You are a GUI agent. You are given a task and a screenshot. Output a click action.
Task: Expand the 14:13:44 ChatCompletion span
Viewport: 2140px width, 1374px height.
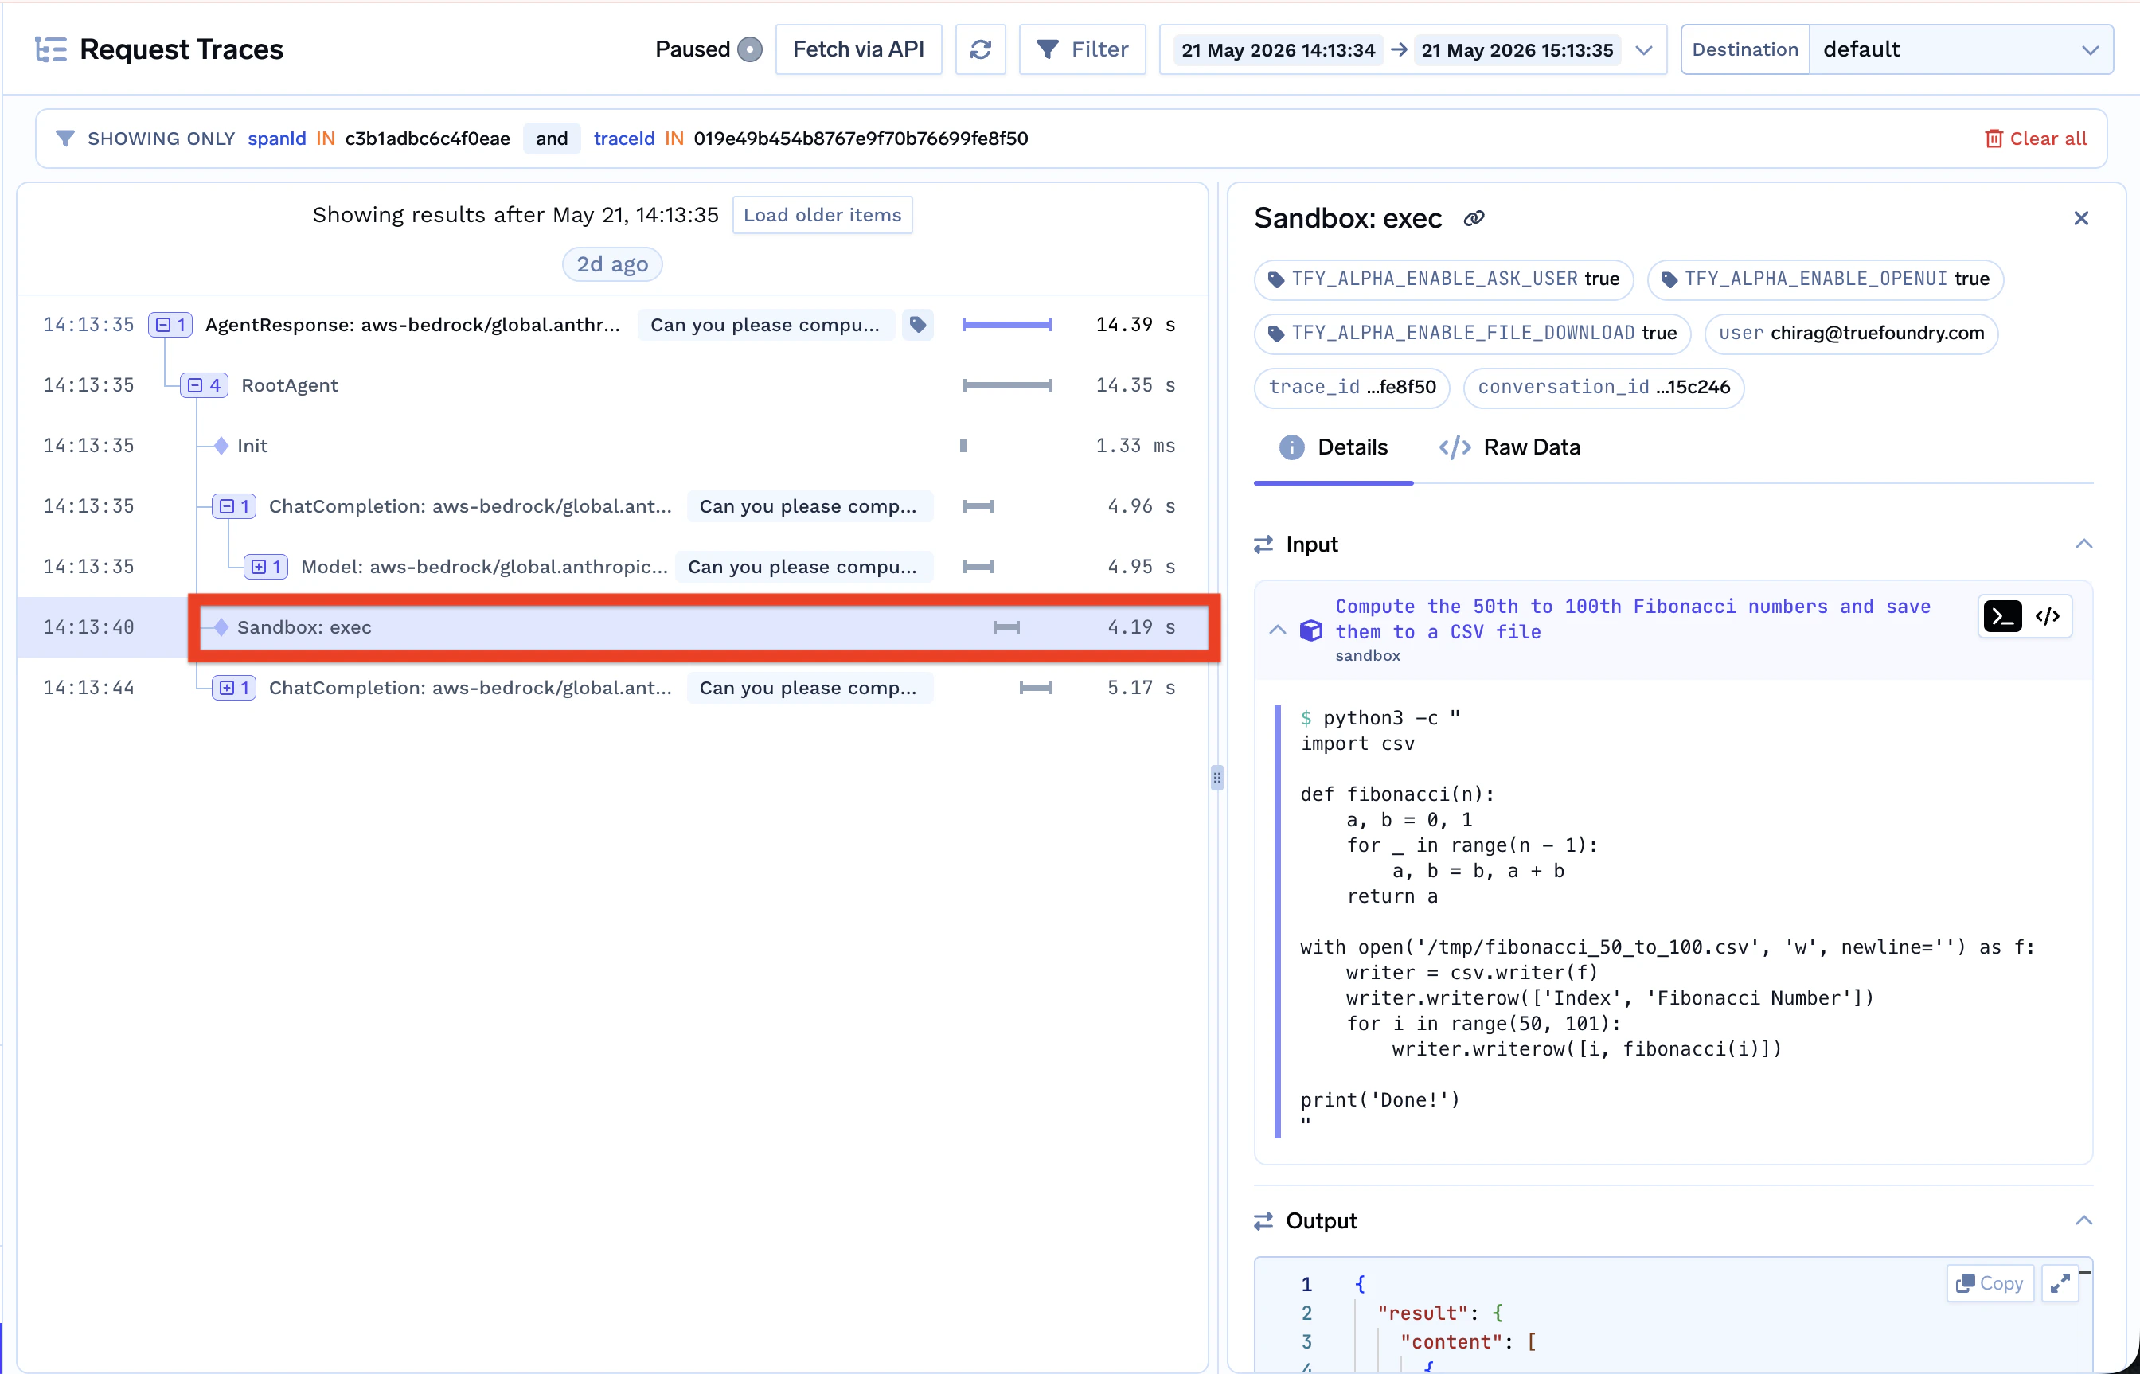click(234, 688)
